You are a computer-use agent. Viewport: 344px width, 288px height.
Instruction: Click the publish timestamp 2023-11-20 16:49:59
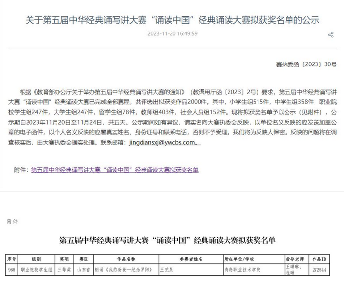172,33
